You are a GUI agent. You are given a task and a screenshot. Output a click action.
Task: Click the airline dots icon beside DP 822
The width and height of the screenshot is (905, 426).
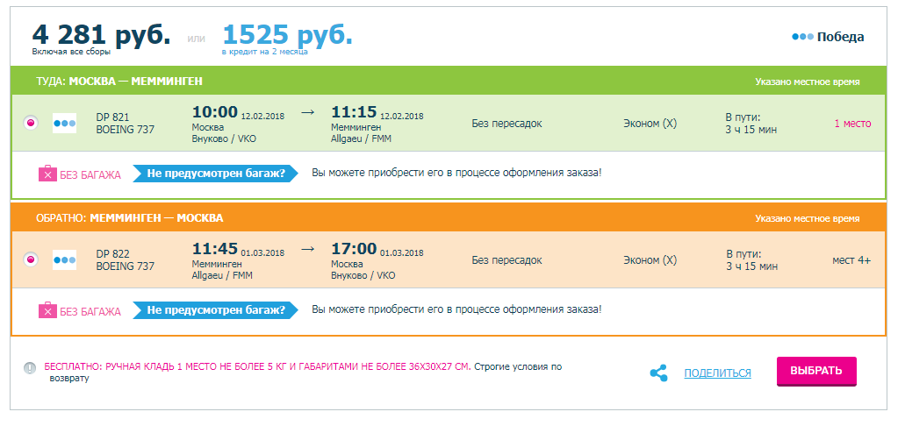[x=65, y=260]
